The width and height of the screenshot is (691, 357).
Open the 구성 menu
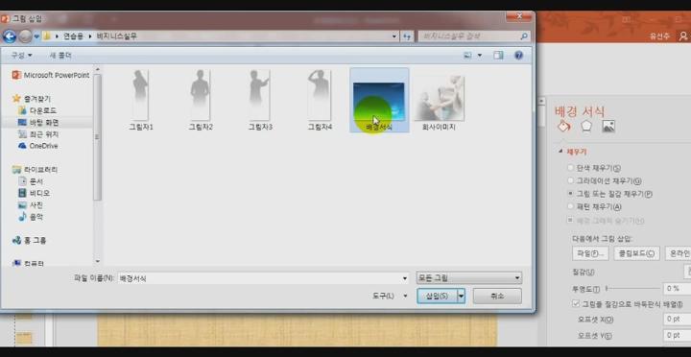click(x=21, y=55)
